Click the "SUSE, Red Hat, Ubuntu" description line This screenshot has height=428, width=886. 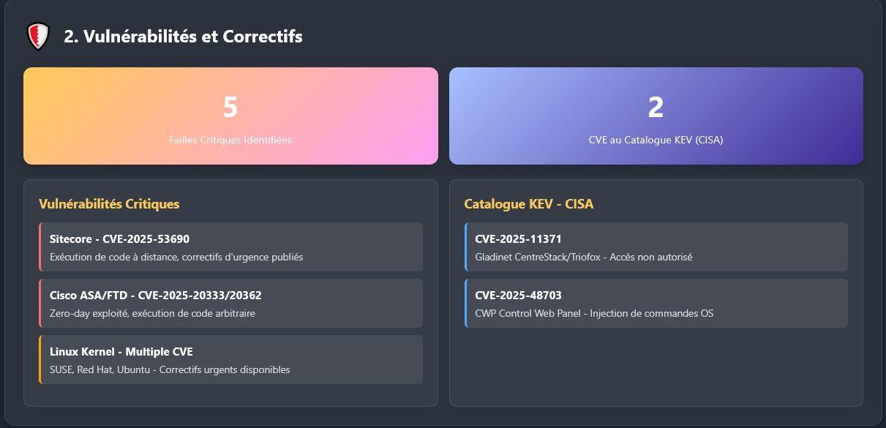pyautogui.click(x=170, y=369)
